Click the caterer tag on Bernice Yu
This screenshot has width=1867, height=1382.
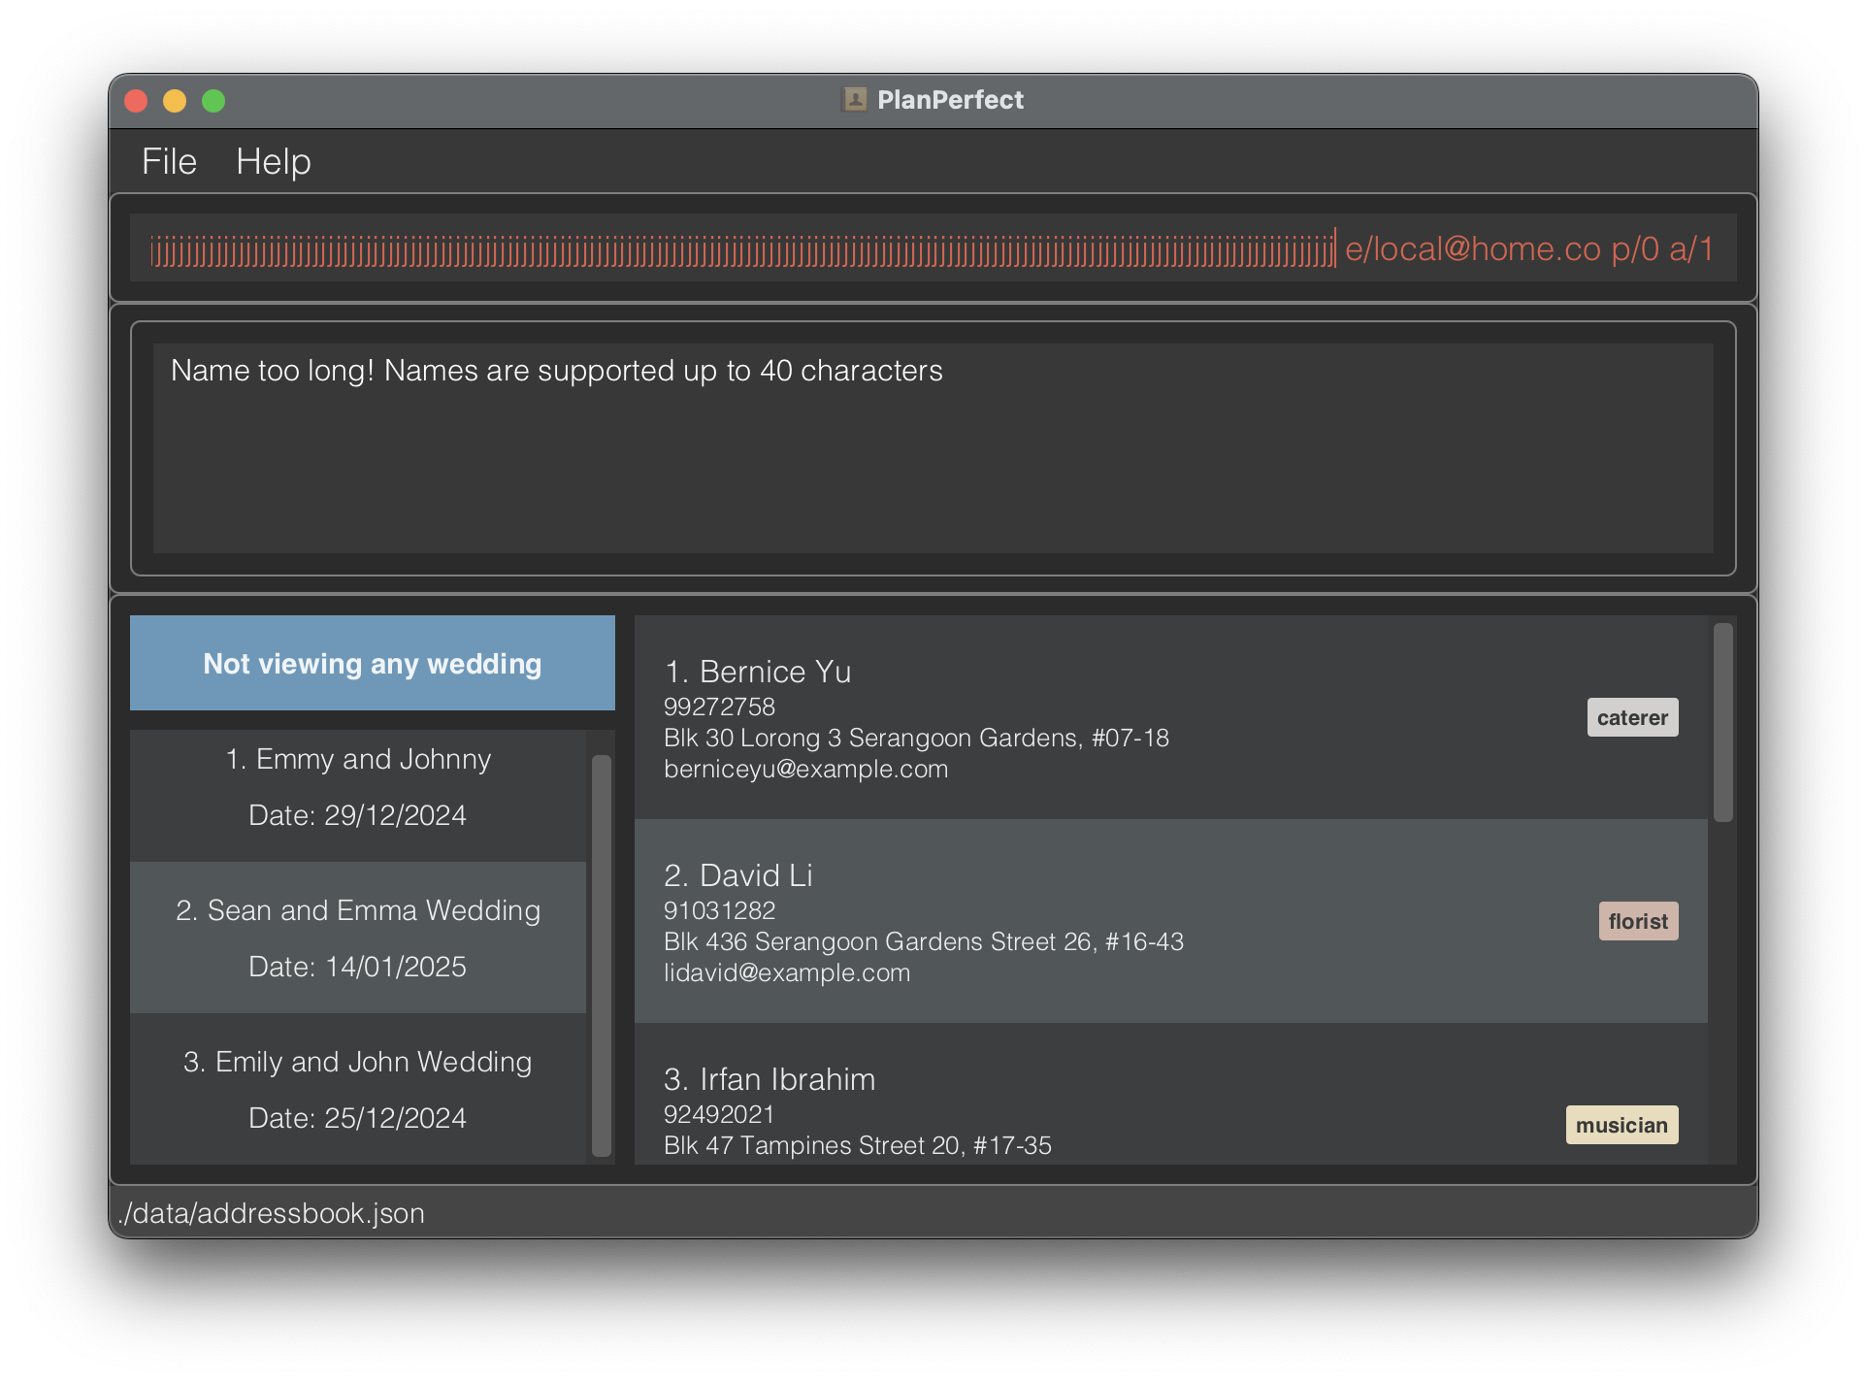[x=1632, y=718]
